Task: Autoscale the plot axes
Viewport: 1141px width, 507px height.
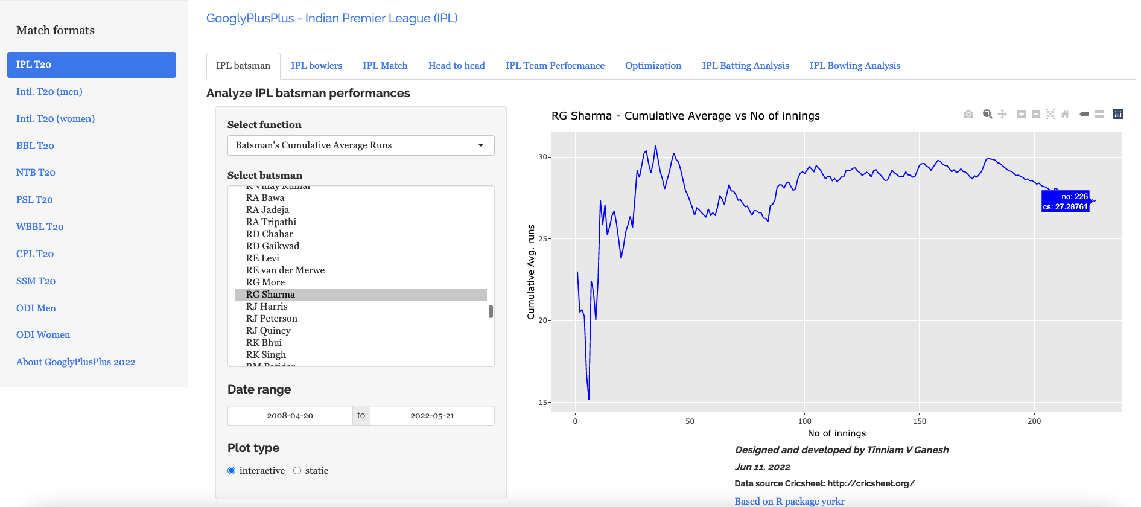Action: (x=1050, y=114)
